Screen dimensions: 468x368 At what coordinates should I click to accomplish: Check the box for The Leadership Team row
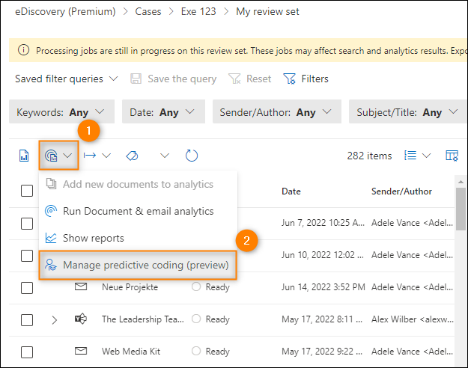pyautogui.click(x=27, y=320)
